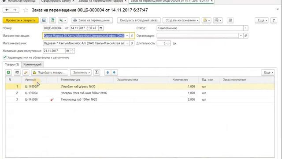
Task: Click the list icon in toolbar
Action: click(230, 20)
